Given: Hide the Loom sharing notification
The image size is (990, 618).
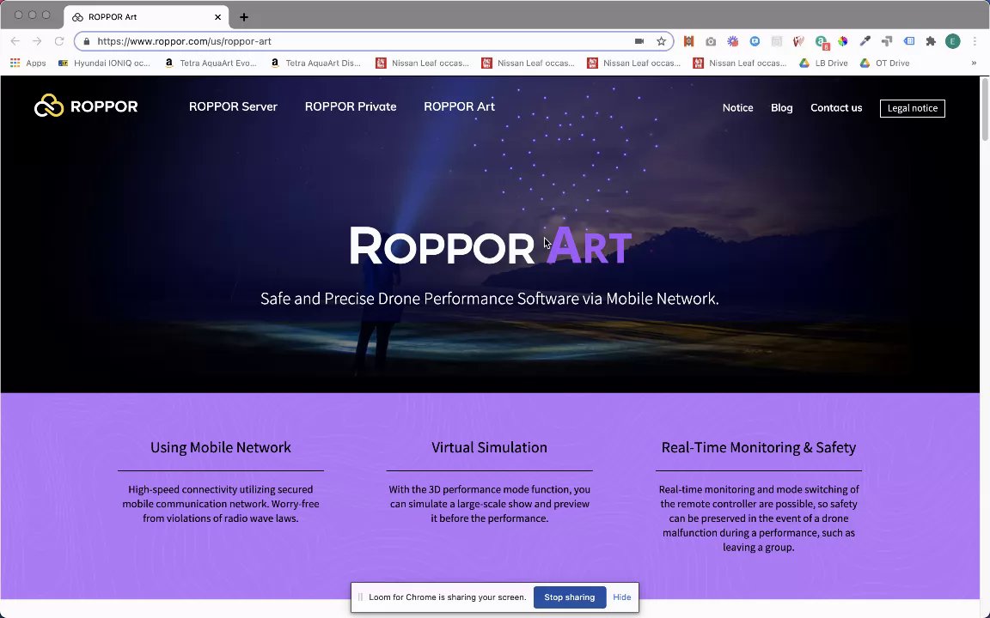Looking at the screenshot, I should [621, 597].
